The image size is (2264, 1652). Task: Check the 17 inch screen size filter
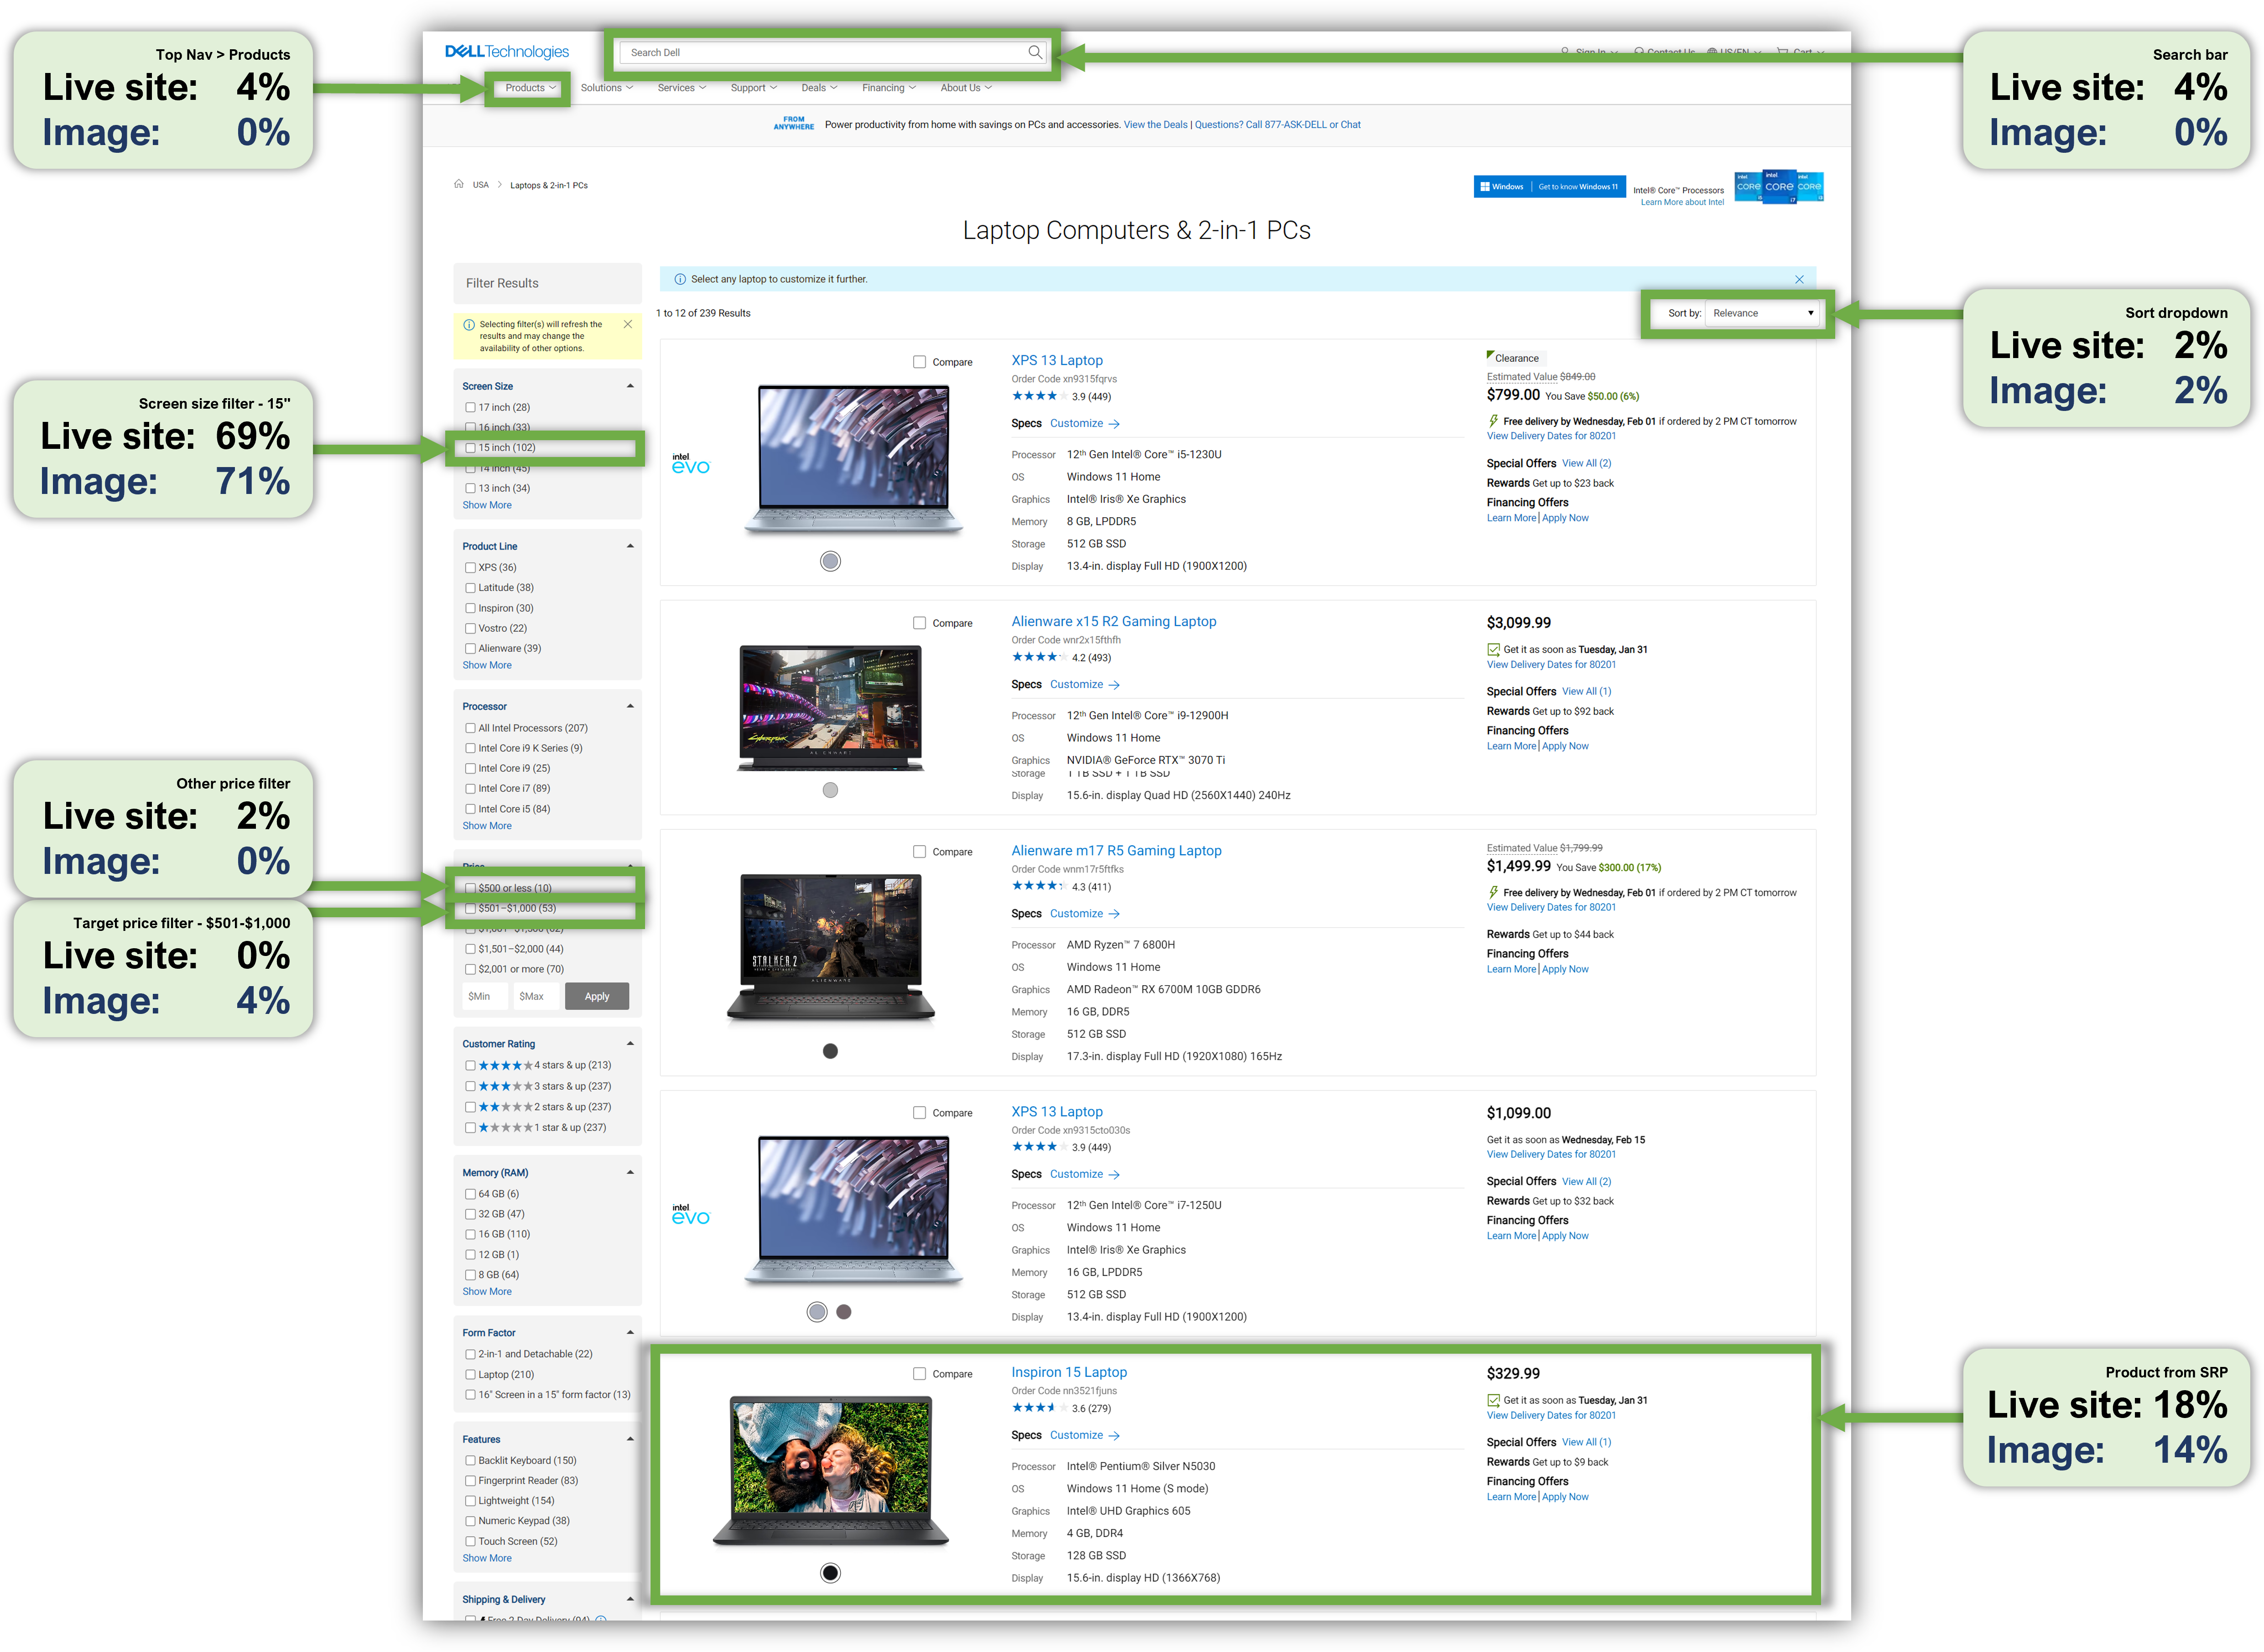(x=471, y=407)
